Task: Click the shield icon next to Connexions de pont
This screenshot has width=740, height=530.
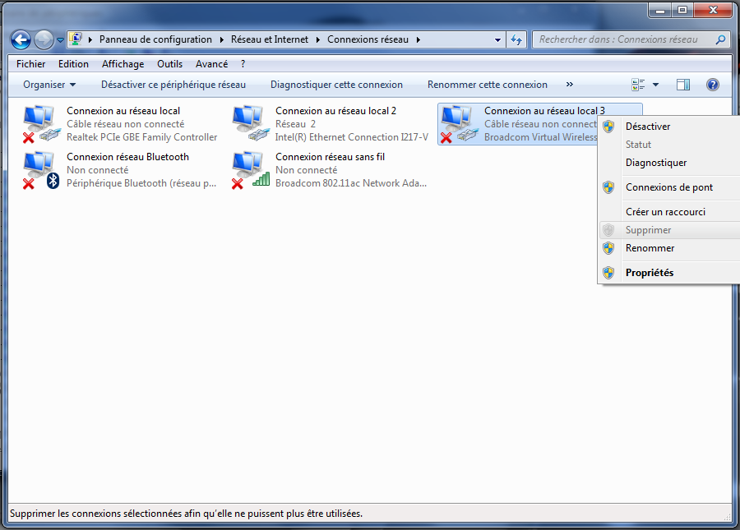Action: pos(608,187)
